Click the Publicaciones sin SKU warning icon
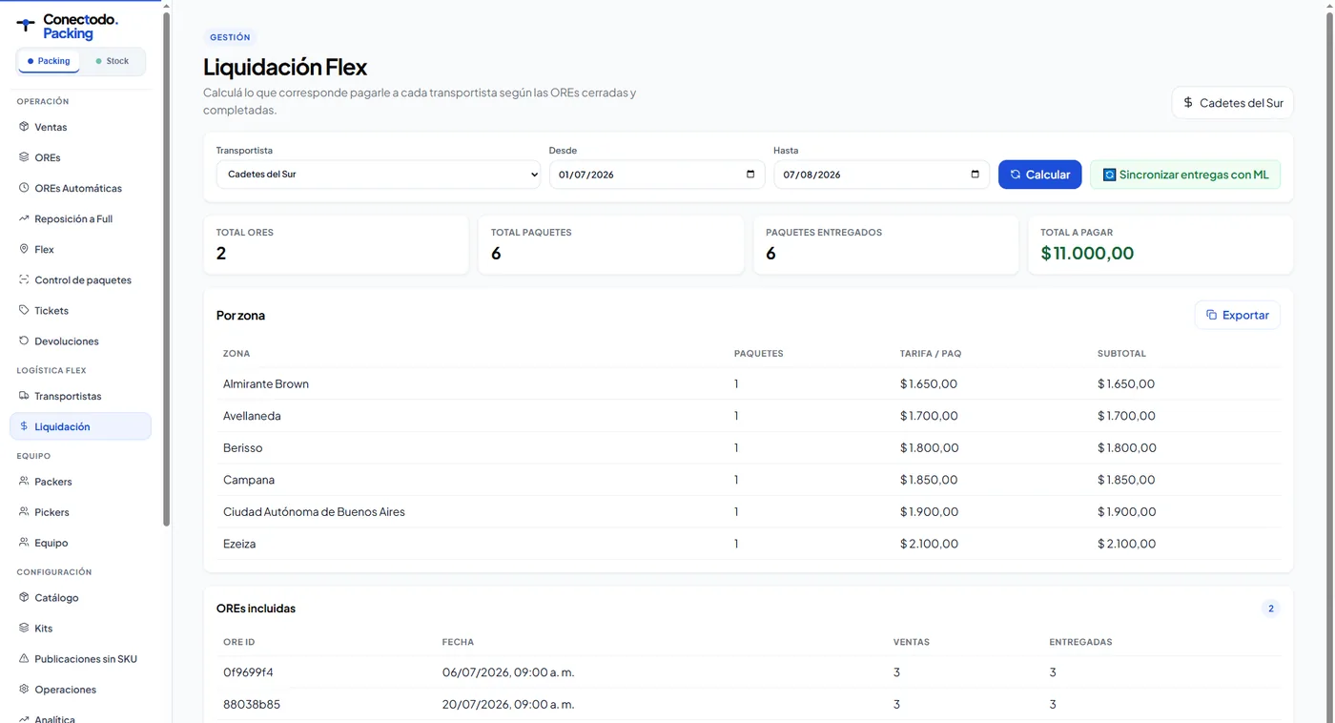Viewport: 1335px width, 723px height. pyautogui.click(x=24, y=659)
